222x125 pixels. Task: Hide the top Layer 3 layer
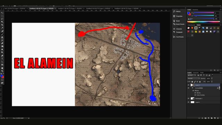click(188, 85)
